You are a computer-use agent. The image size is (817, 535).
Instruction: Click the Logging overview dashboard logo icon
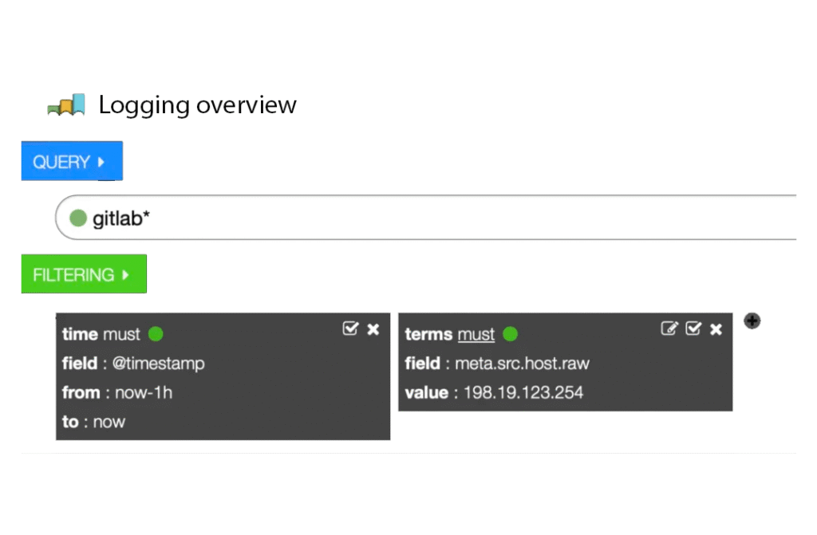(x=66, y=105)
